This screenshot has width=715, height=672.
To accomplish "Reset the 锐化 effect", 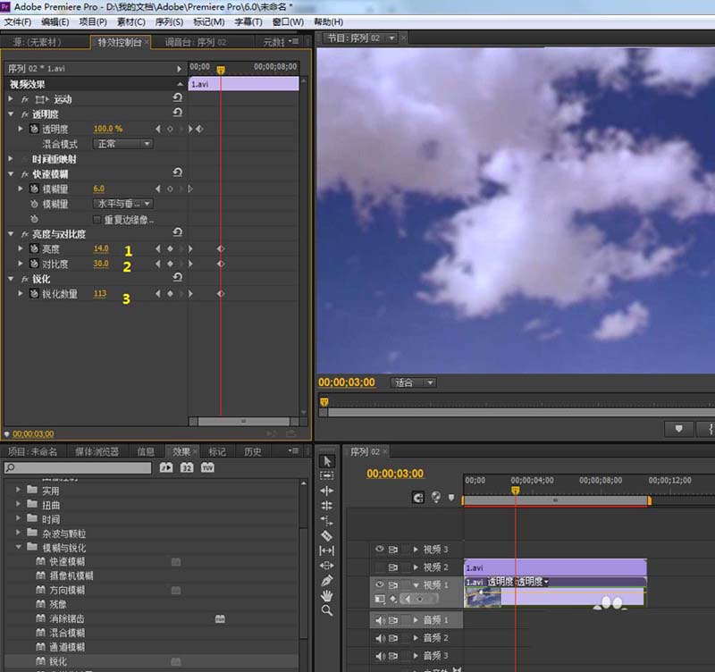I will [177, 277].
